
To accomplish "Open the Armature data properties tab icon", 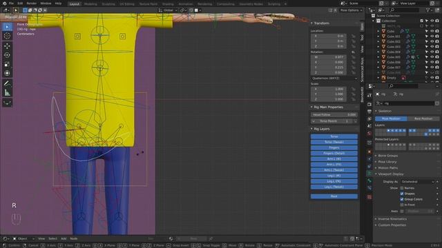I will click(x=369, y=174).
